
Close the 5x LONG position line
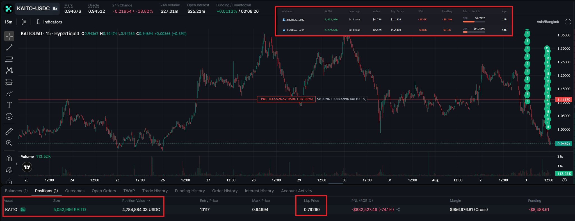point(364,99)
